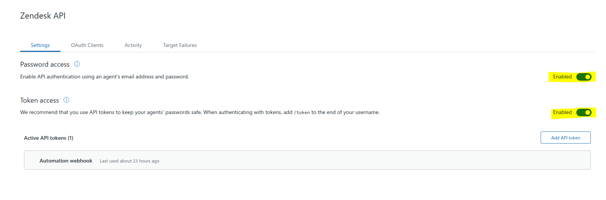
Task: Click the Enabled label beside Password access
Action: [562, 77]
